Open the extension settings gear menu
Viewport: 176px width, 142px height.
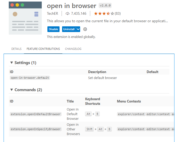pyautogui.click(x=85, y=29)
